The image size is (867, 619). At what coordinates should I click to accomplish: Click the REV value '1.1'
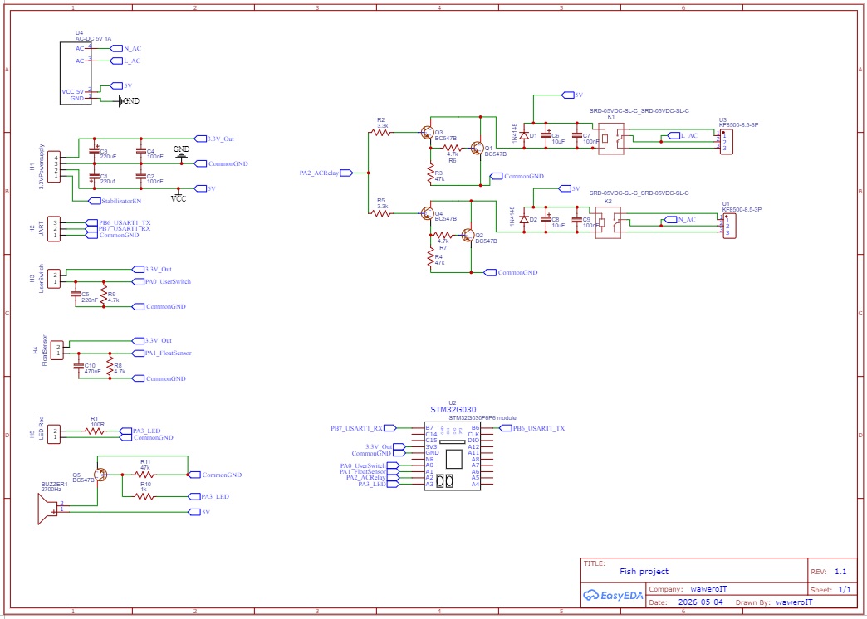tap(840, 572)
